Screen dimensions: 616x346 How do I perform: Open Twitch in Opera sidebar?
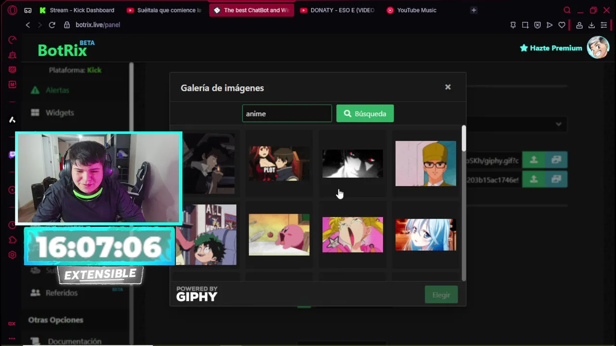click(x=13, y=155)
